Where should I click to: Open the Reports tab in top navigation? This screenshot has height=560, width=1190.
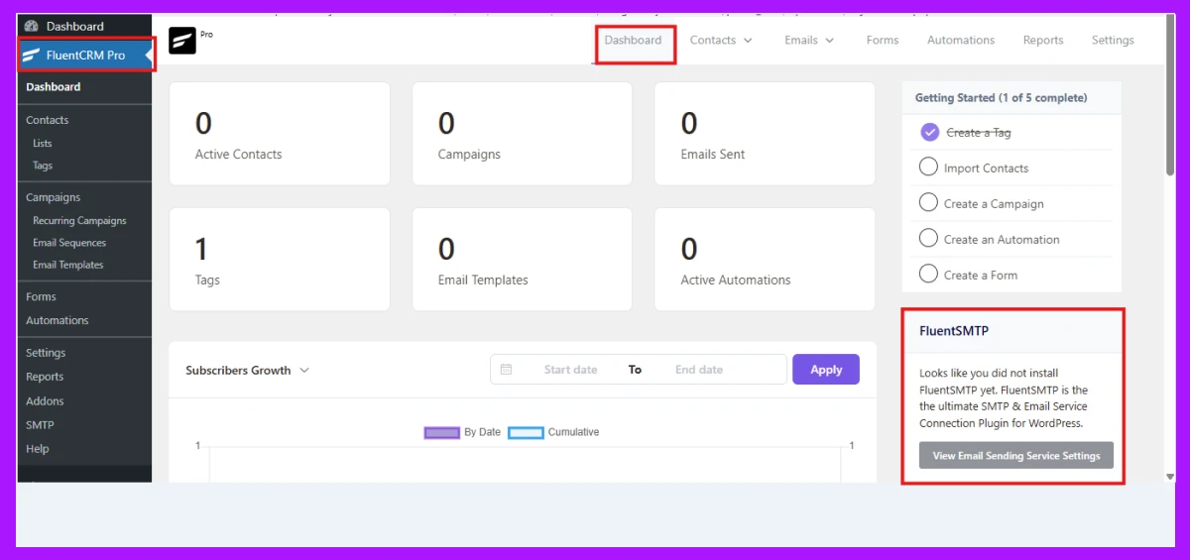pos(1043,41)
